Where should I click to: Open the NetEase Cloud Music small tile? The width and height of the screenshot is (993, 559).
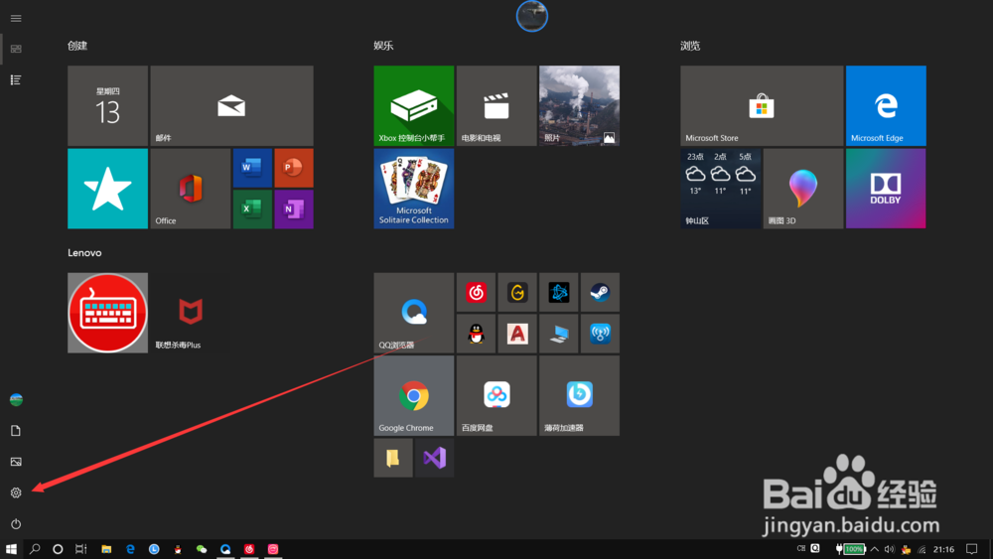(x=477, y=293)
